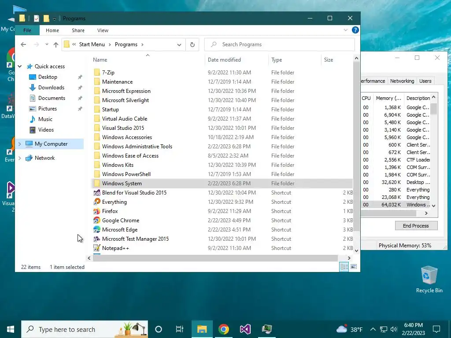Open Desktop in Quick access

point(48,77)
